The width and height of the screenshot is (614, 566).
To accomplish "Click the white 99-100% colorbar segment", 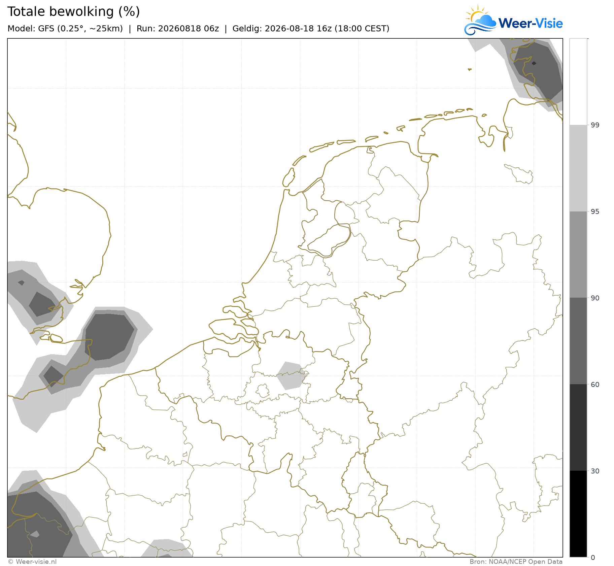I will click(578, 82).
